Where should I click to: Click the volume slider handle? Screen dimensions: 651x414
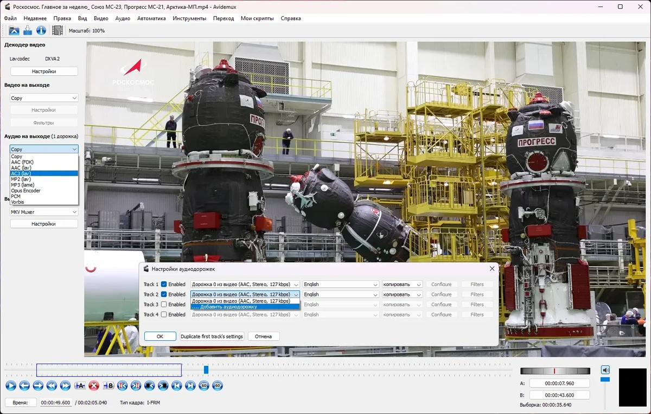[605, 379]
